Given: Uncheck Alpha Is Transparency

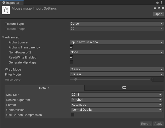Looking at the screenshot, I should pos(71,47).
